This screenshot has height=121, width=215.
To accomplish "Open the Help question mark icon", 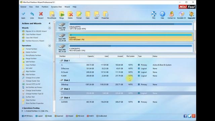I will (162, 14).
